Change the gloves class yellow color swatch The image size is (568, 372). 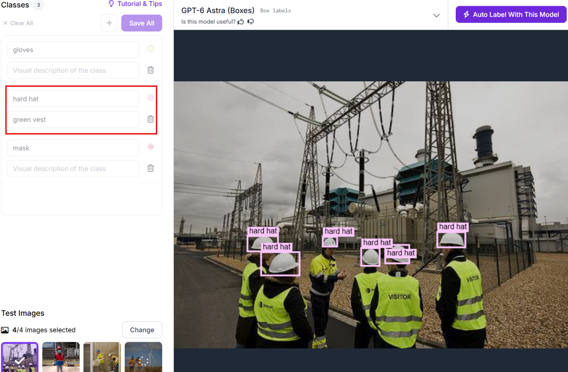point(150,49)
